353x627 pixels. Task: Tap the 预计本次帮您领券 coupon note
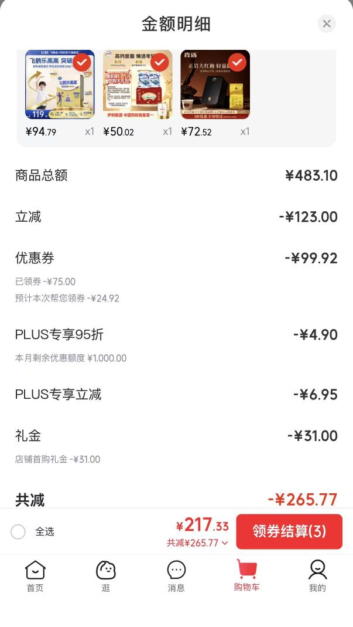pos(67,299)
